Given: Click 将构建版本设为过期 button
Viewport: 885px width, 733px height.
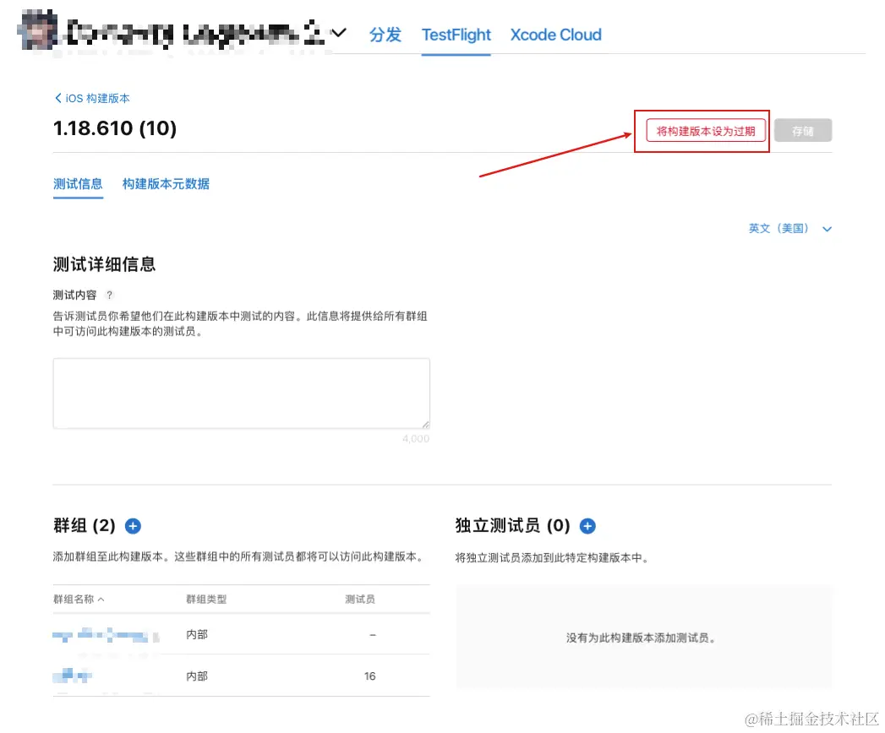Looking at the screenshot, I should pyautogui.click(x=706, y=131).
